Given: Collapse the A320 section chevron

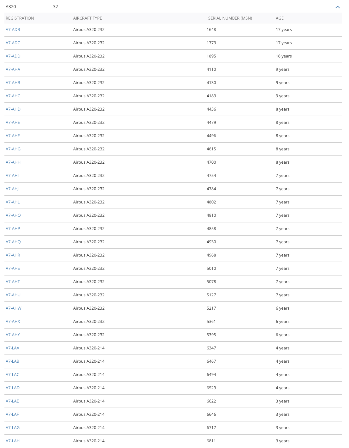Looking at the screenshot, I should 337,7.
